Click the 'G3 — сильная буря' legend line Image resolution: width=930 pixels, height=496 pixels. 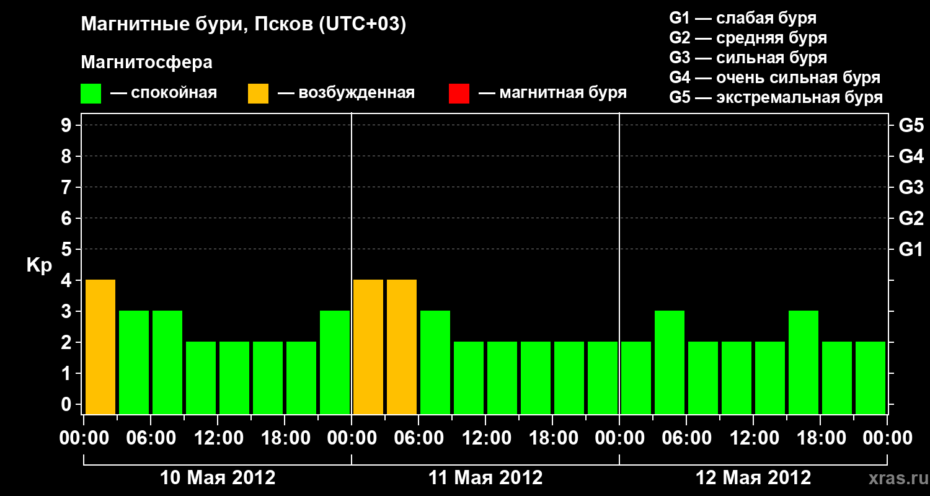point(748,58)
